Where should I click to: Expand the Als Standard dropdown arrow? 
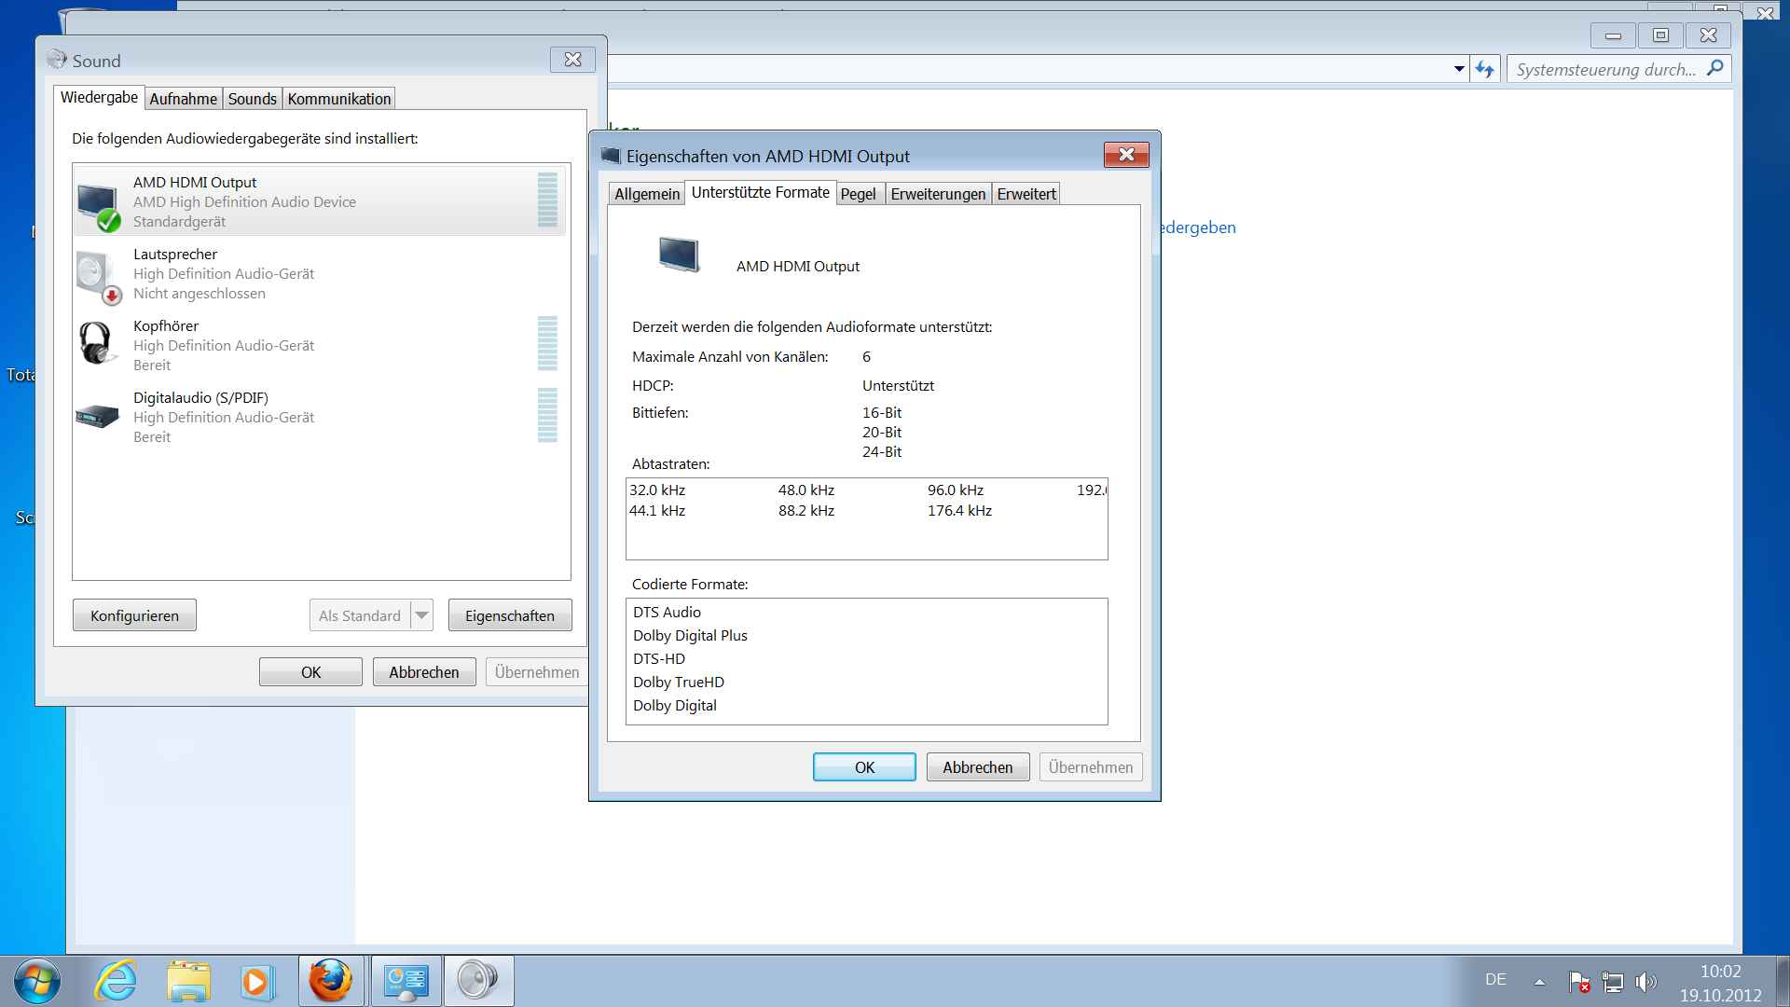tap(421, 615)
